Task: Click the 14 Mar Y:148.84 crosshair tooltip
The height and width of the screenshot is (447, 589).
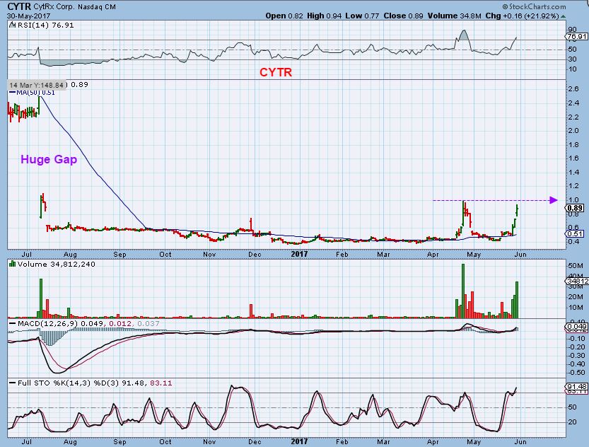Action: click(x=37, y=85)
